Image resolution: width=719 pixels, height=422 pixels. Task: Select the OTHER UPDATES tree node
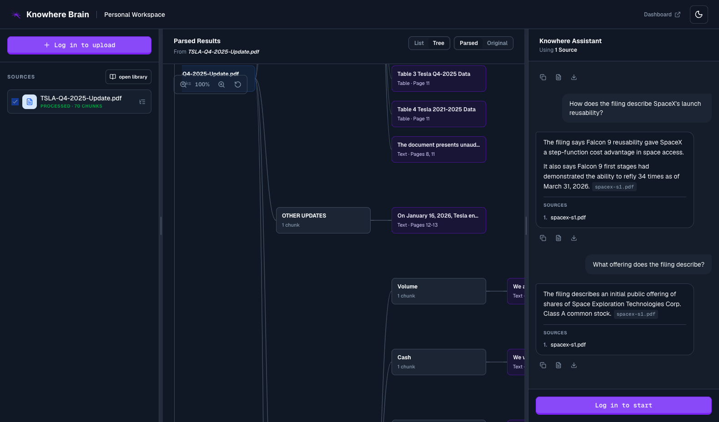click(323, 220)
